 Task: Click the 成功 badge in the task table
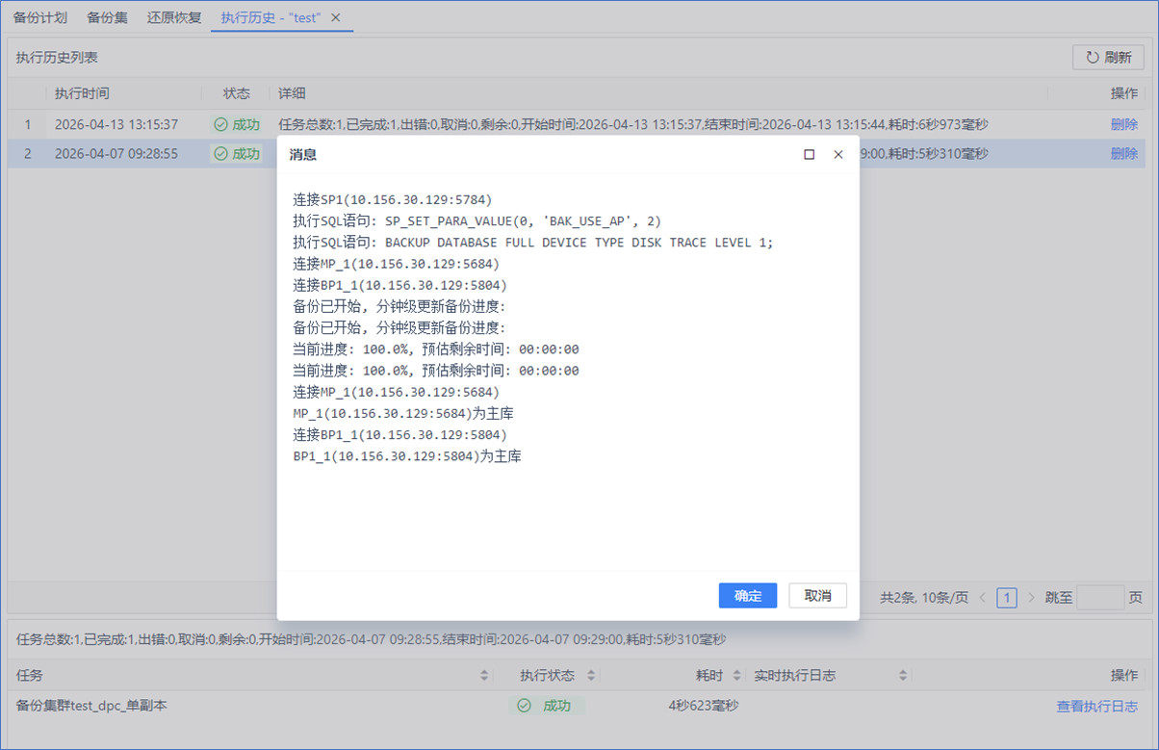(546, 707)
